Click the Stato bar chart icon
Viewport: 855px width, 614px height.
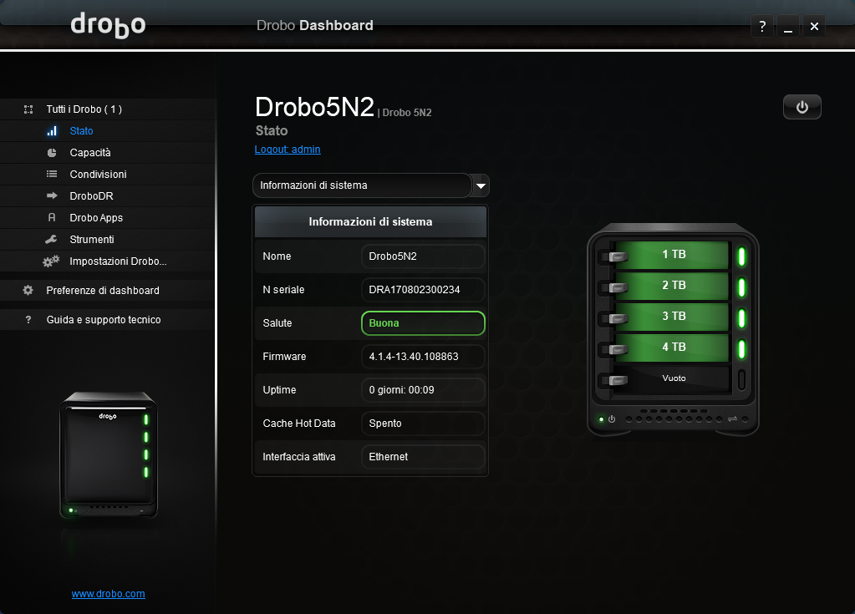click(52, 131)
